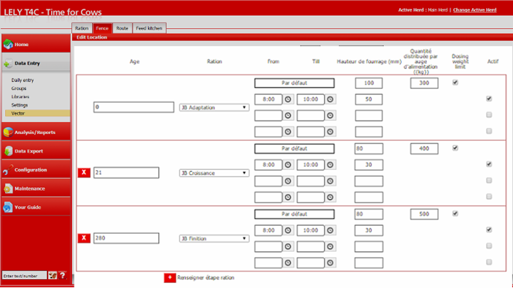Open clock picker for JB Croissance second empty From time

point(288,181)
